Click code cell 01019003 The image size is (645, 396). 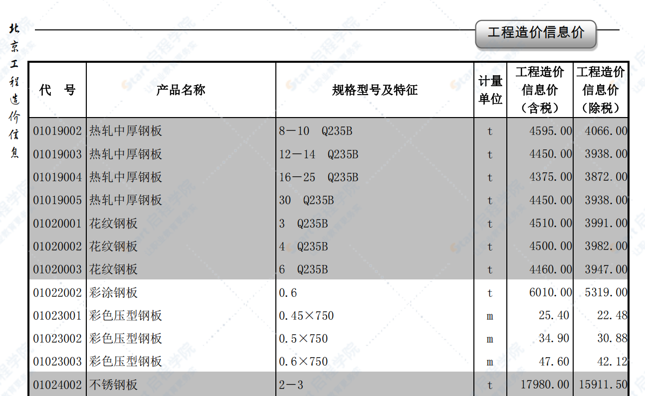(x=57, y=154)
